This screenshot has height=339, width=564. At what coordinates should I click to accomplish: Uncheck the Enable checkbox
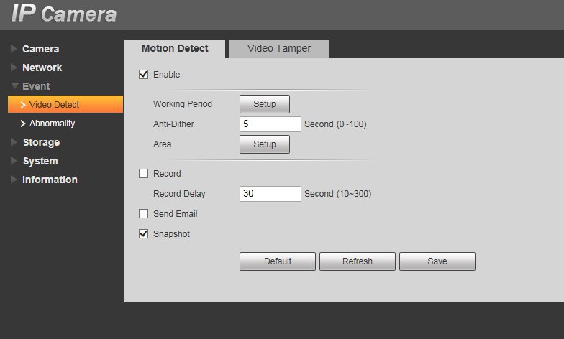[x=144, y=75]
